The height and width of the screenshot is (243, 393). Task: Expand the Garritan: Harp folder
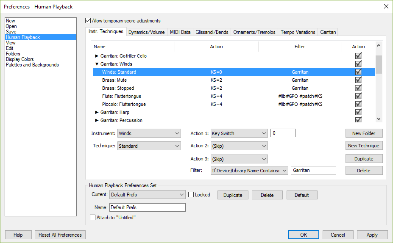pos(97,112)
